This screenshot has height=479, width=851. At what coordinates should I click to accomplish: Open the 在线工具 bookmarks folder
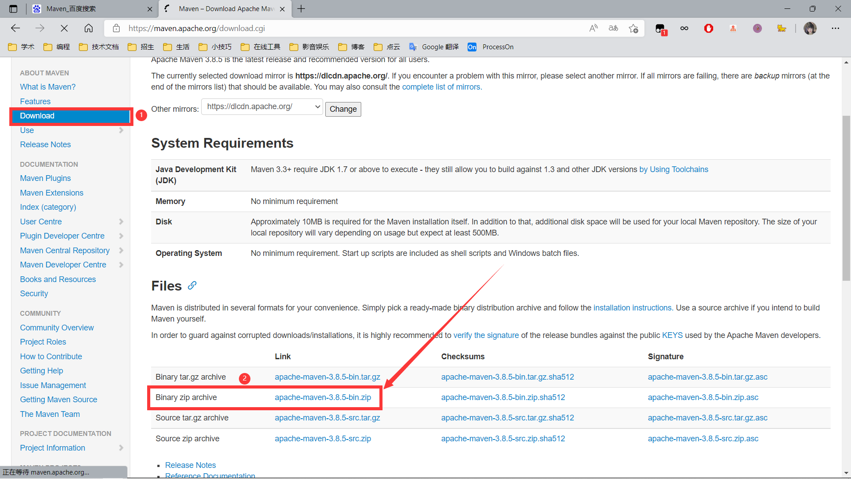click(261, 47)
